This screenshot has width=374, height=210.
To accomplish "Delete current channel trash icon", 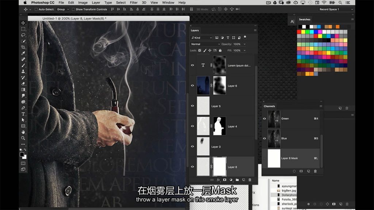I will point(315,171).
